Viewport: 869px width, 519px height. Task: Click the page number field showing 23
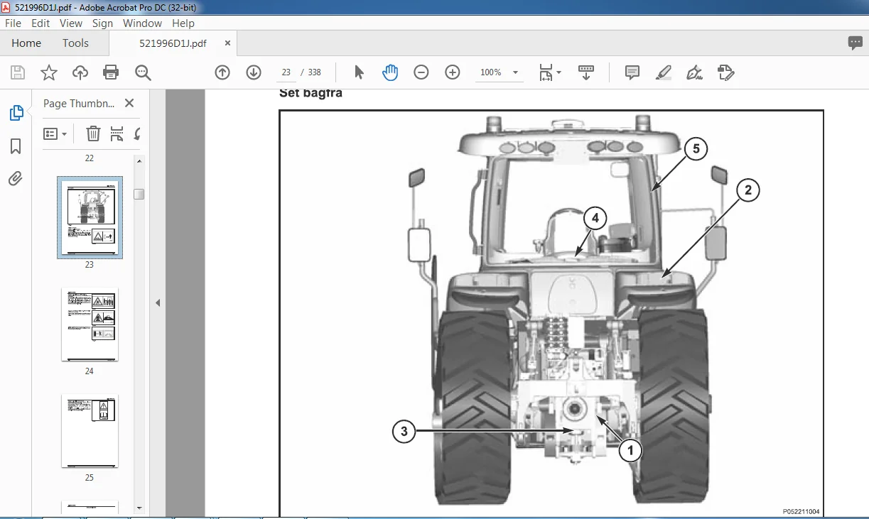point(286,72)
